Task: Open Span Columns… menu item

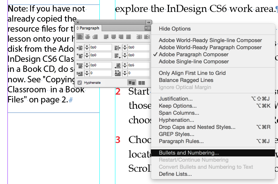Action: point(213,113)
